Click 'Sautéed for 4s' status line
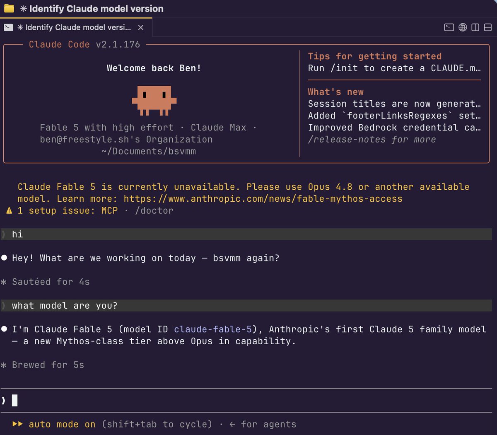 tap(51, 282)
